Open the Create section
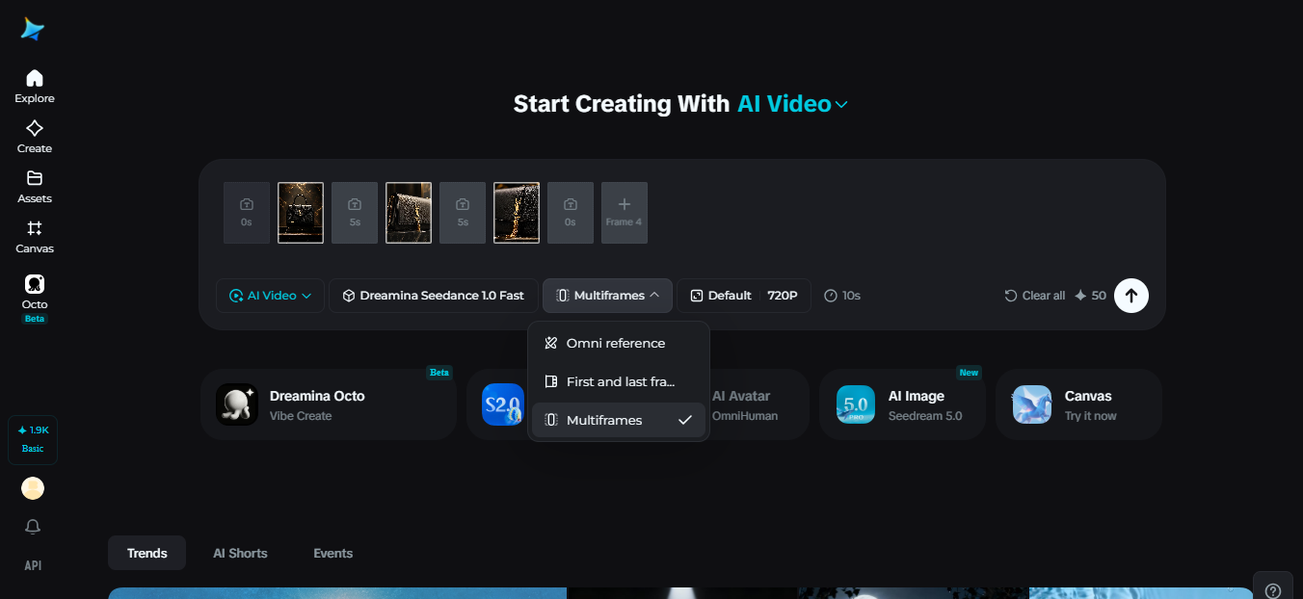The image size is (1303, 599). (x=35, y=137)
